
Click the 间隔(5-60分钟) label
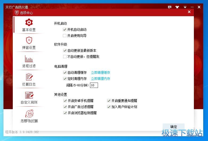tap(77, 85)
